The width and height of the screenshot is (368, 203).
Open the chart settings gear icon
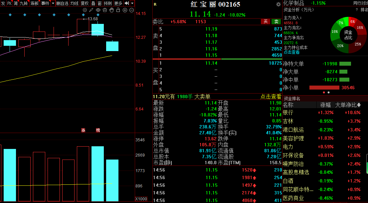[85, 10]
